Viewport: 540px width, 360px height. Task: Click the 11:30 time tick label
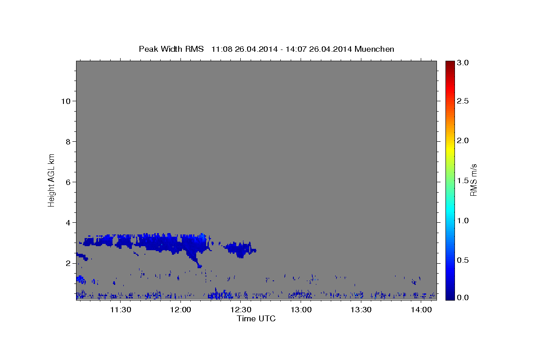(x=121, y=310)
